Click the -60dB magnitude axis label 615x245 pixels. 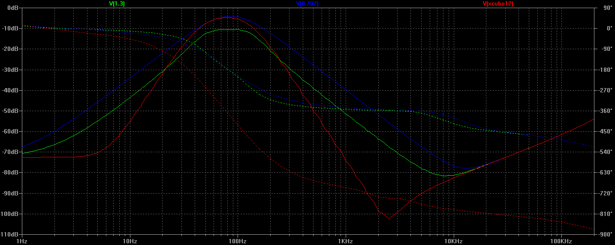pyautogui.click(x=11, y=131)
